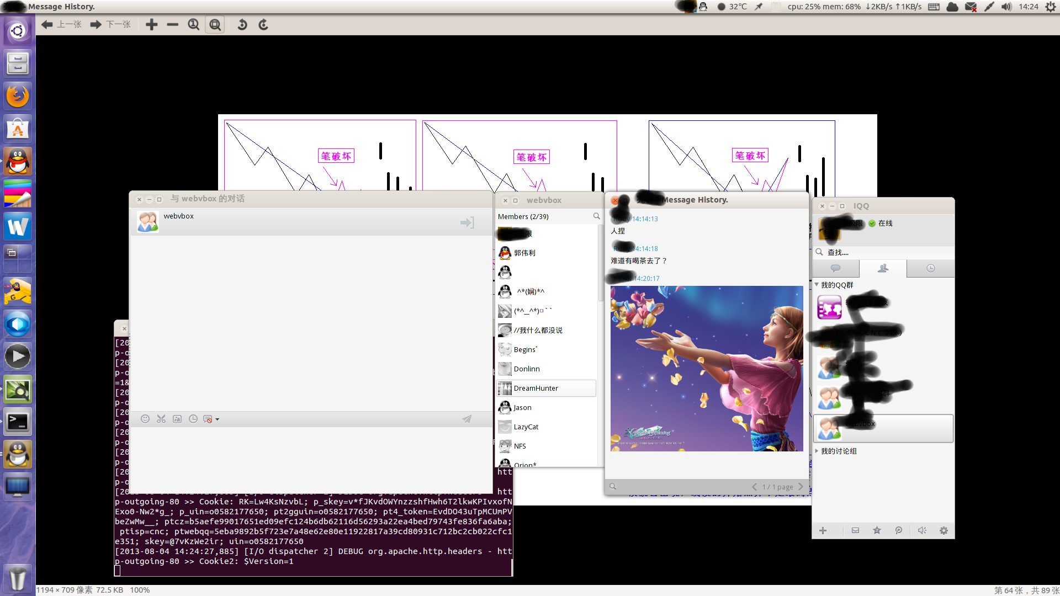The height and width of the screenshot is (596, 1060).
Task: Select member NFS in the list
Action: tap(547, 446)
